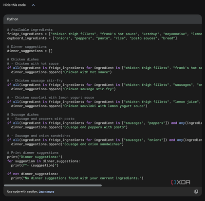Click the Python language header label

pyautogui.click(x=13, y=19)
